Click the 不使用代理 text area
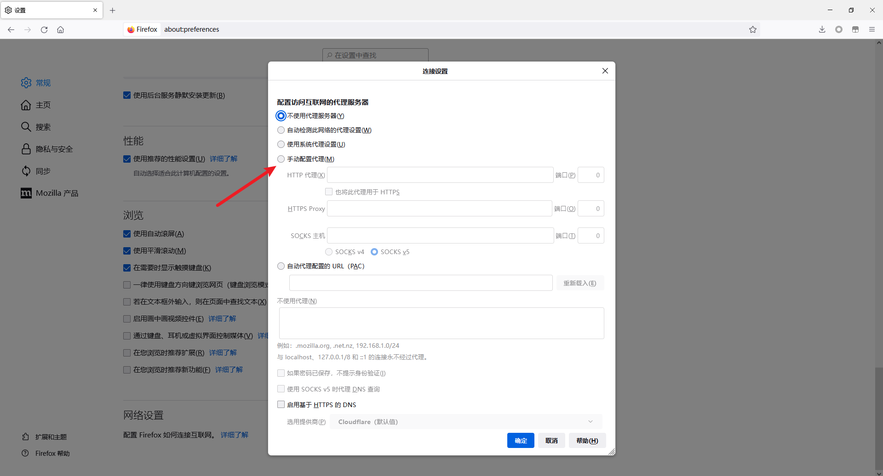 coord(441,323)
